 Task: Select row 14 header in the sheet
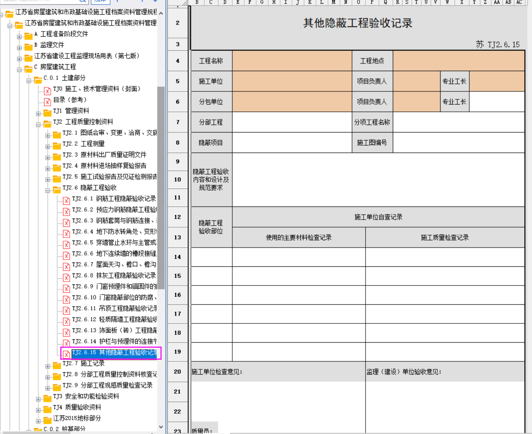pyautogui.click(x=178, y=257)
